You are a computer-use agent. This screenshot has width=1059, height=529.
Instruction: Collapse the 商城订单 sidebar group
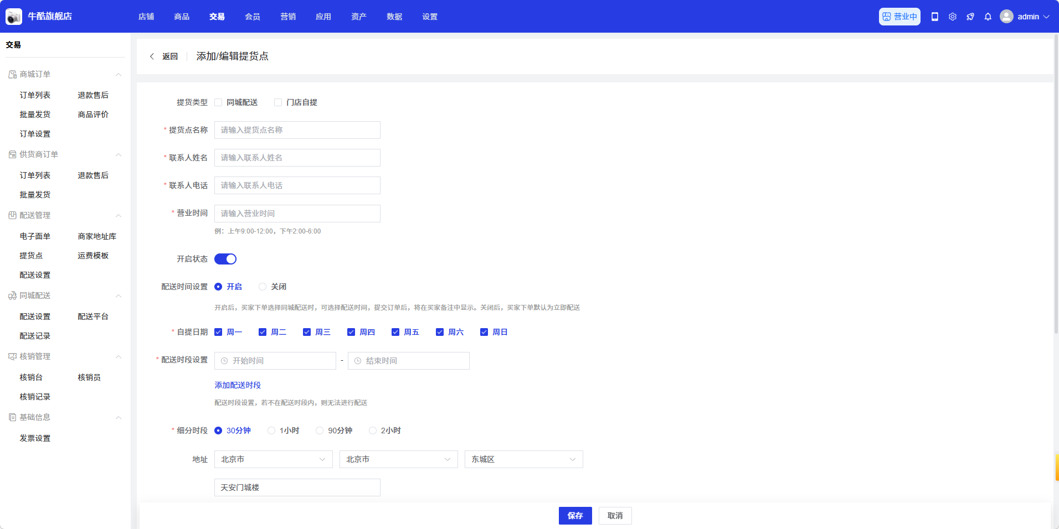click(118, 75)
